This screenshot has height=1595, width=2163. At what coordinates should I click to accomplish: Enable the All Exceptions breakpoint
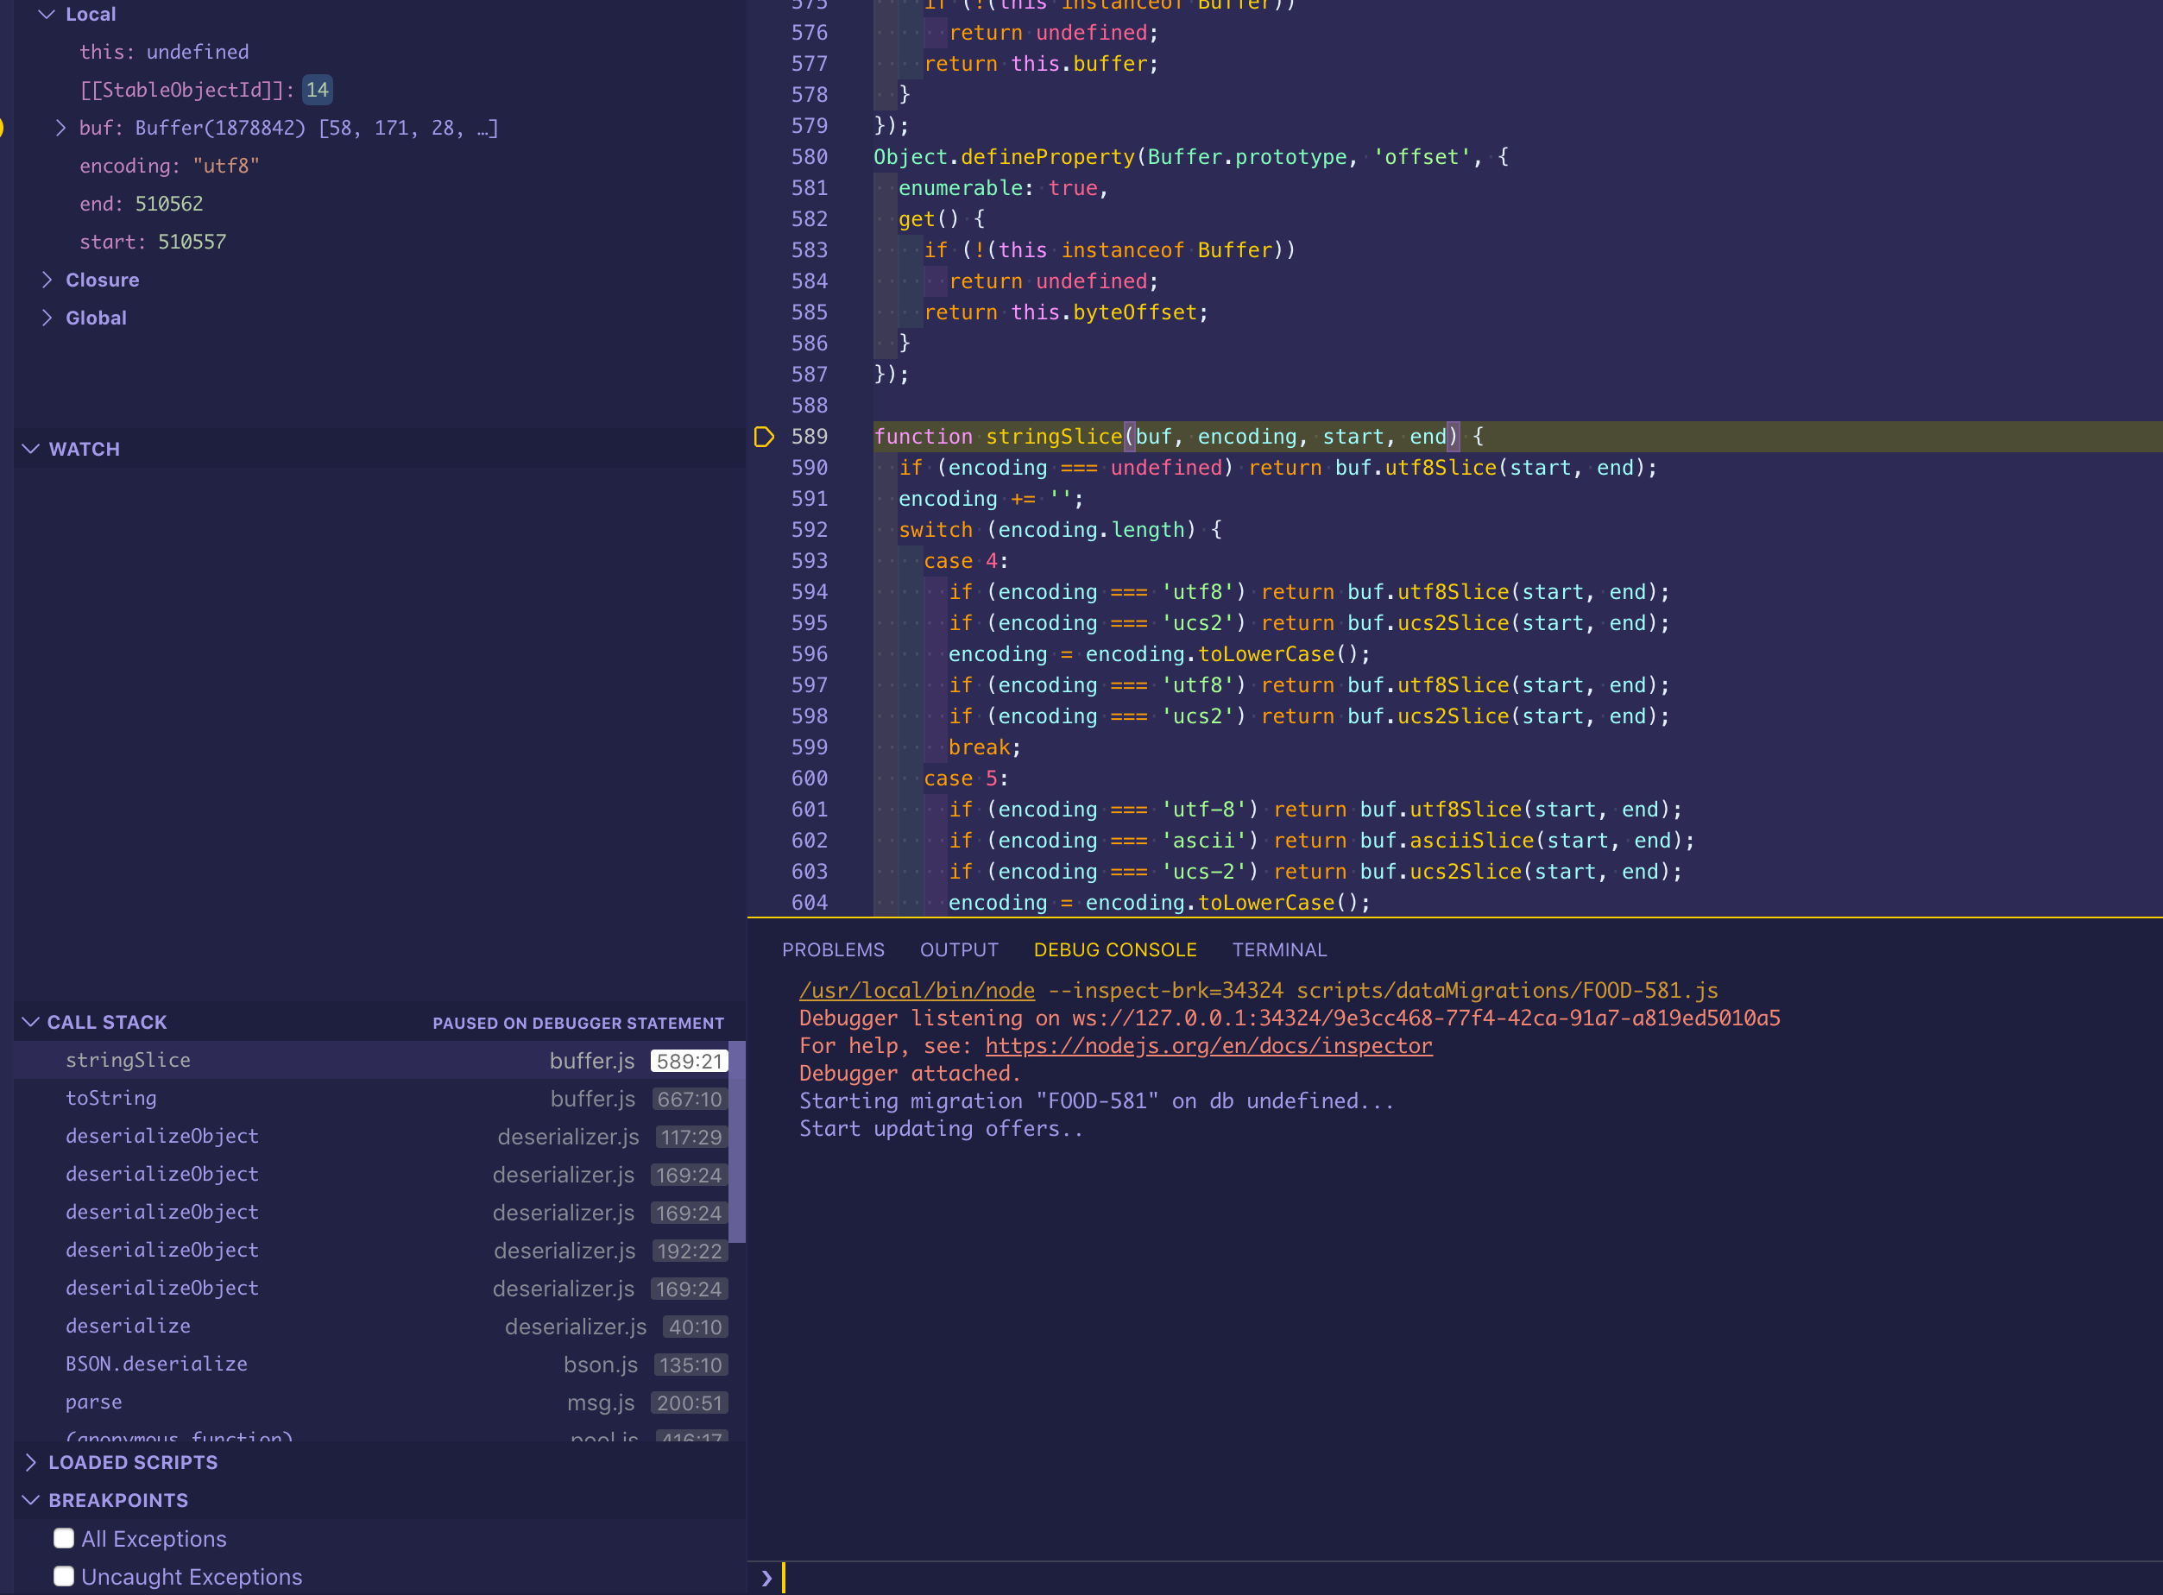(64, 1537)
